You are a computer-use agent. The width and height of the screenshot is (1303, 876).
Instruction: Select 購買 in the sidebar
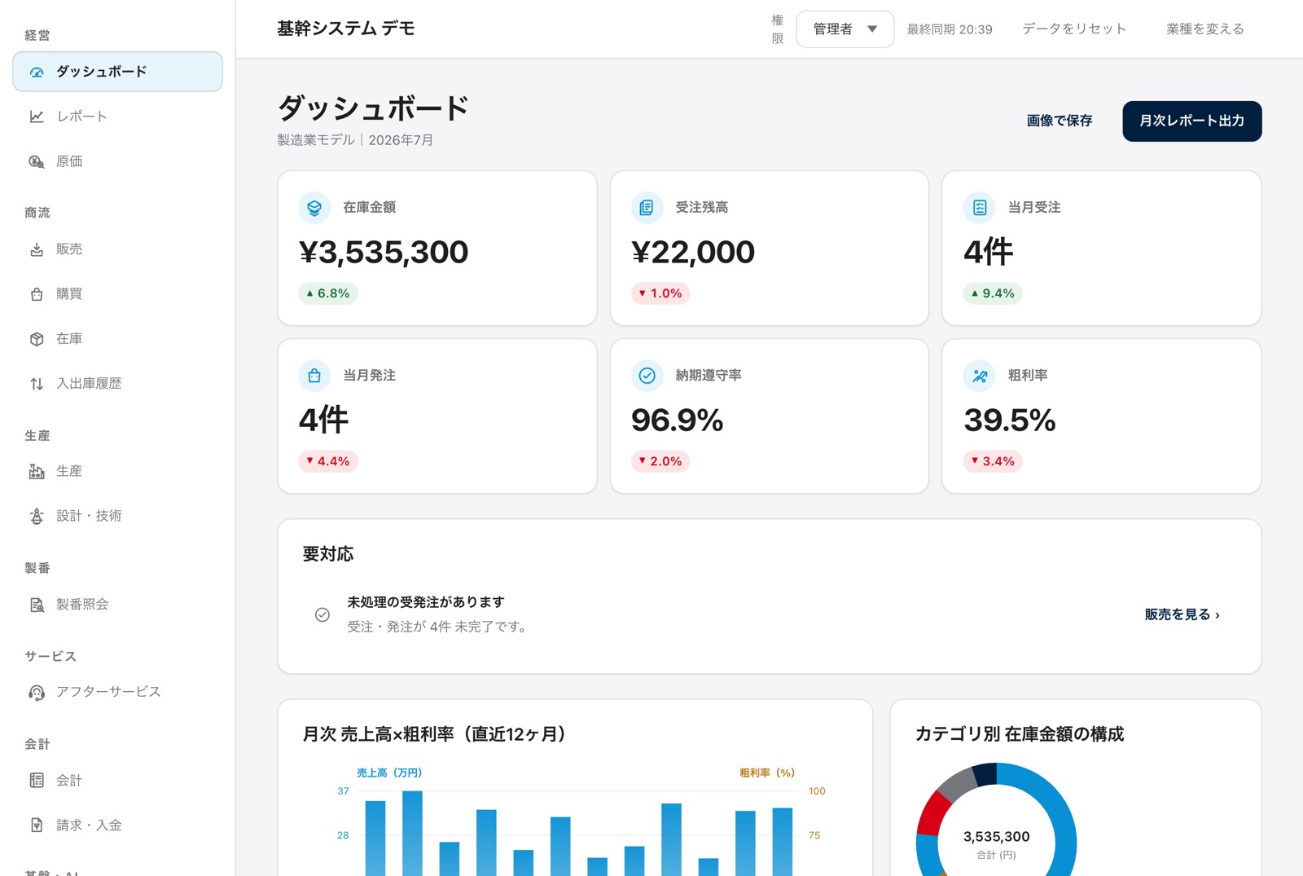point(117,294)
